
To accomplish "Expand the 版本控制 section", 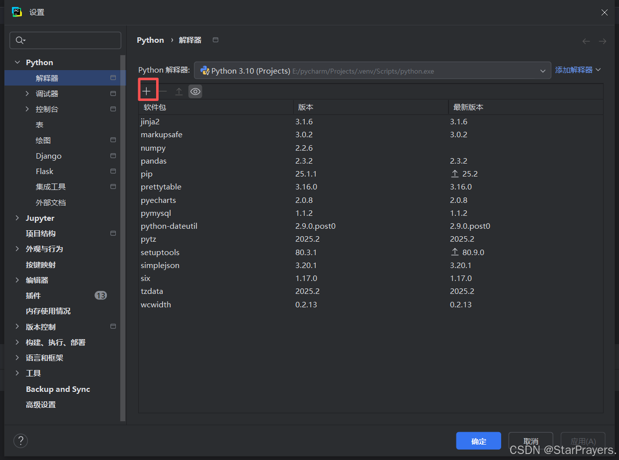I will pyautogui.click(x=17, y=327).
